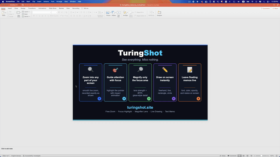This screenshot has width=280, height=157.
Task: Click the Clear formatting icon
Action: 66,12
